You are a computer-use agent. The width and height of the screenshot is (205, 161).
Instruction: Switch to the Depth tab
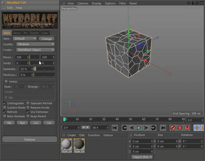[35, 33]
